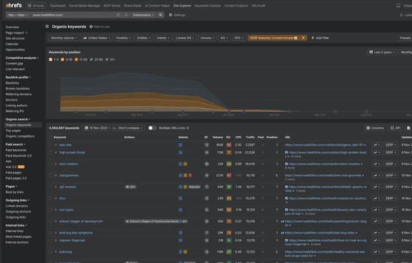
Task: Open the Monthly volume dropdown
Action: pos(64,38)
